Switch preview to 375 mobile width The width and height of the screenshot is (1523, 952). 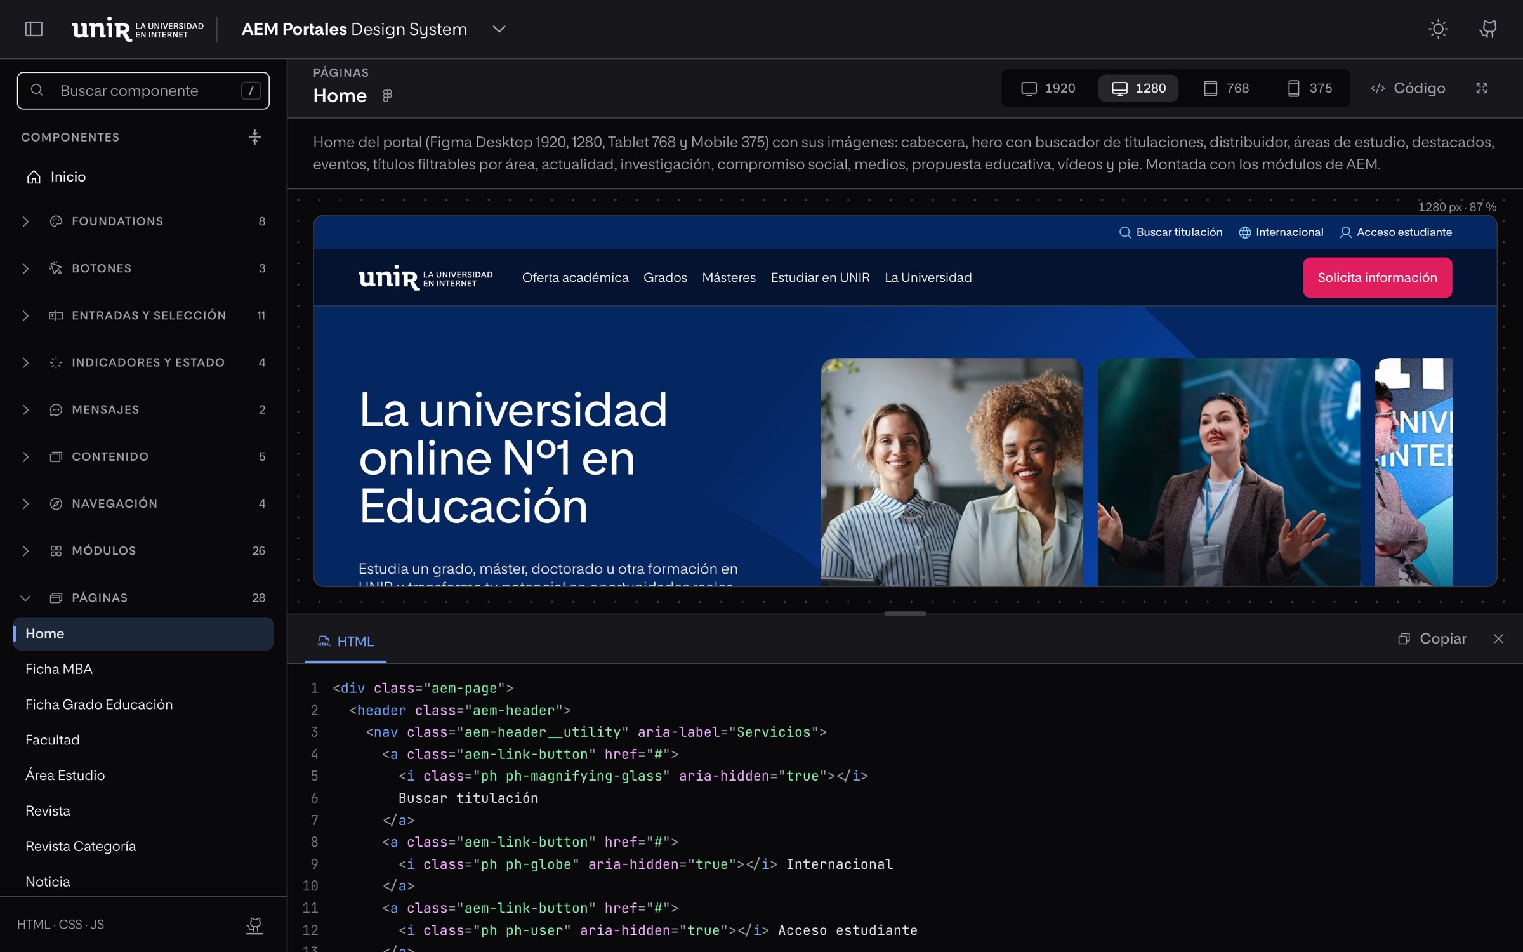[x=1309, y=88]
